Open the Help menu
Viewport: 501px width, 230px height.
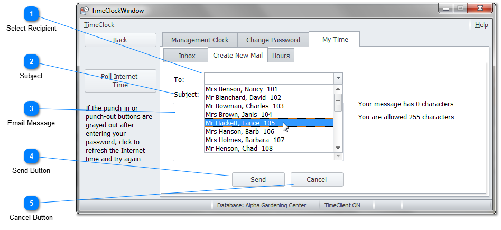(481, 25)
